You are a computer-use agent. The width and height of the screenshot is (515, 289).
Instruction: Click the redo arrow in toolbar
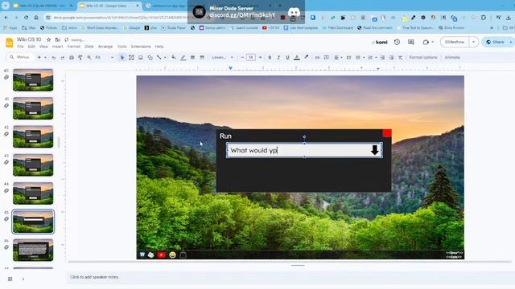click(x=63, y=57)
